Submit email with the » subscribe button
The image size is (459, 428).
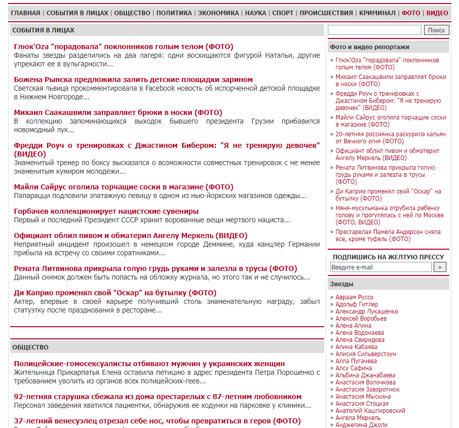(440, 267)
